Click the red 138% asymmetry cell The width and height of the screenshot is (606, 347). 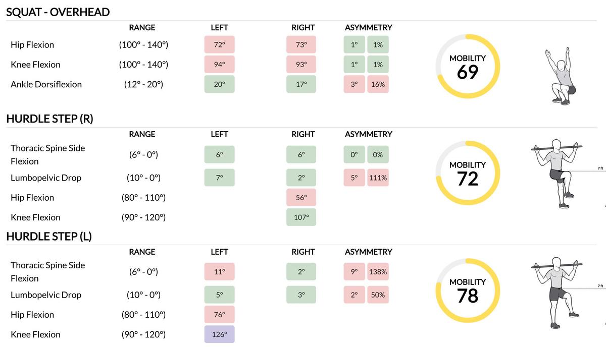pos(378,272)
